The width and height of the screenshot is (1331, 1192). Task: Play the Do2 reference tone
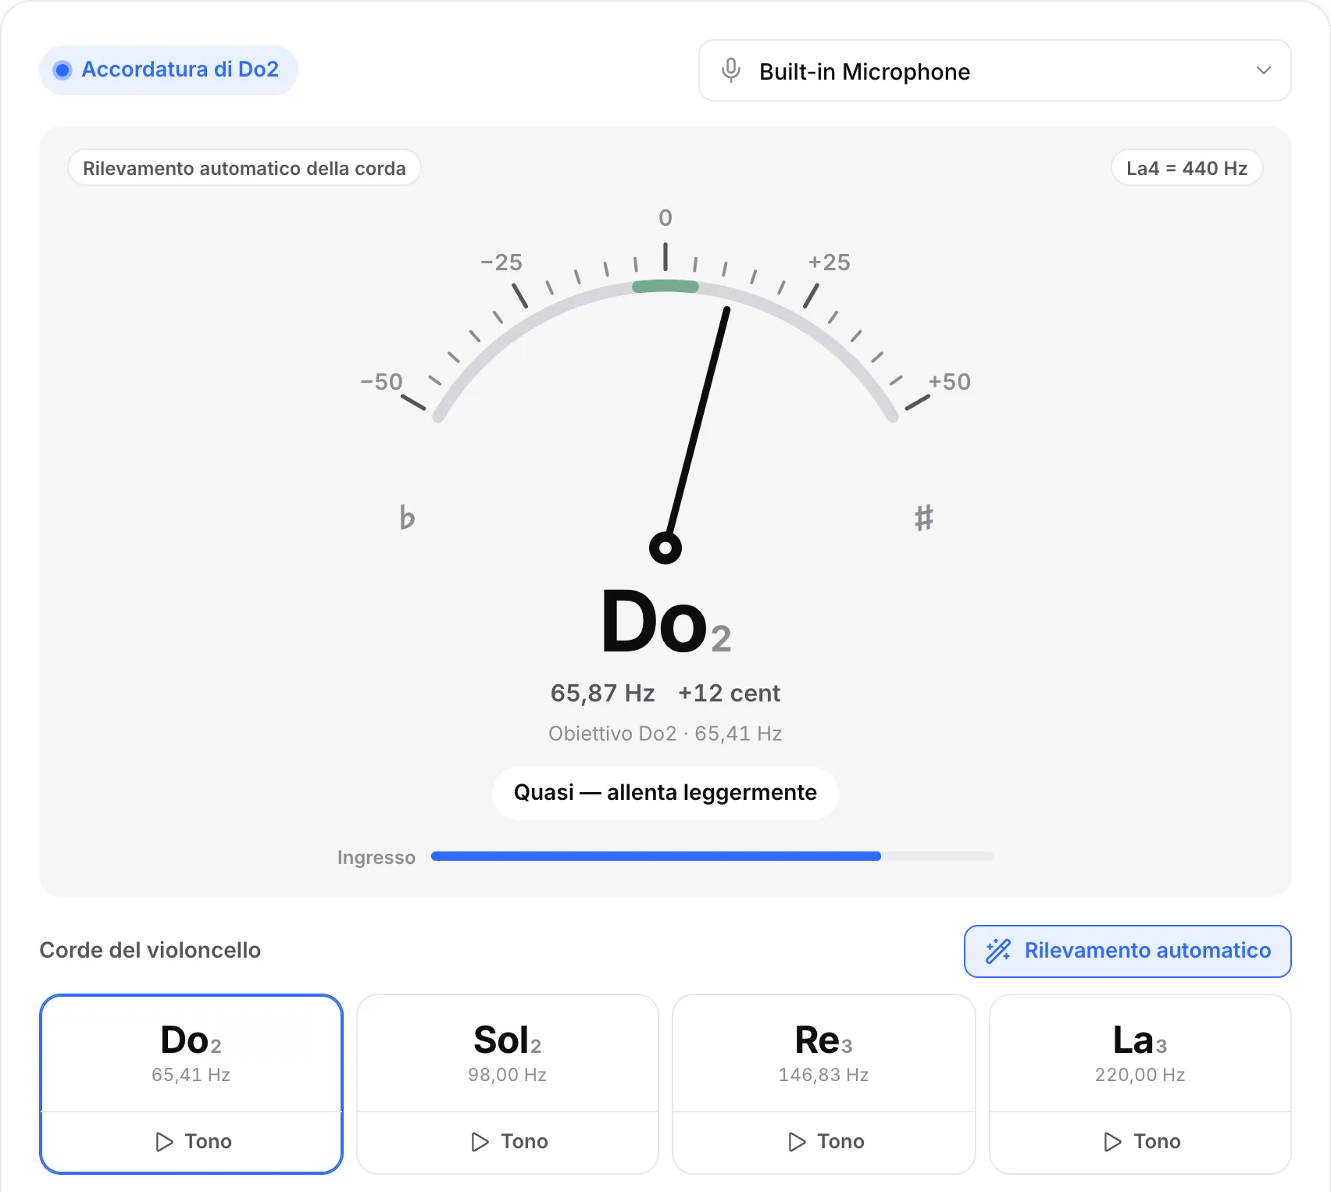[x=191, y=1142]
